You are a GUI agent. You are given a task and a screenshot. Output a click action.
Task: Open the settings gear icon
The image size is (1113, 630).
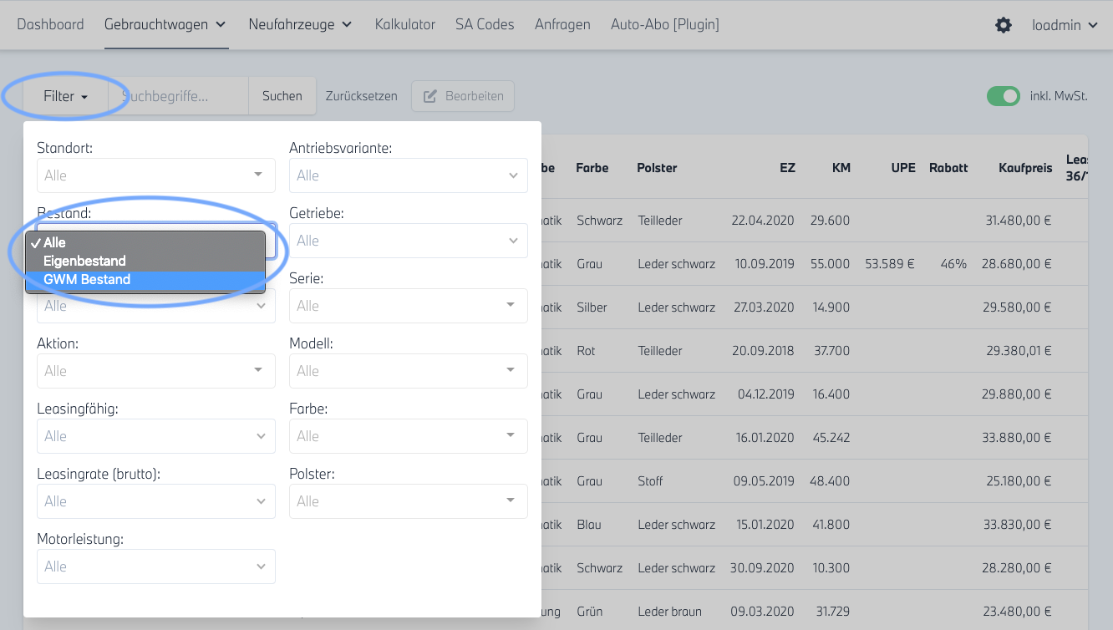[x=1003, y=25]
